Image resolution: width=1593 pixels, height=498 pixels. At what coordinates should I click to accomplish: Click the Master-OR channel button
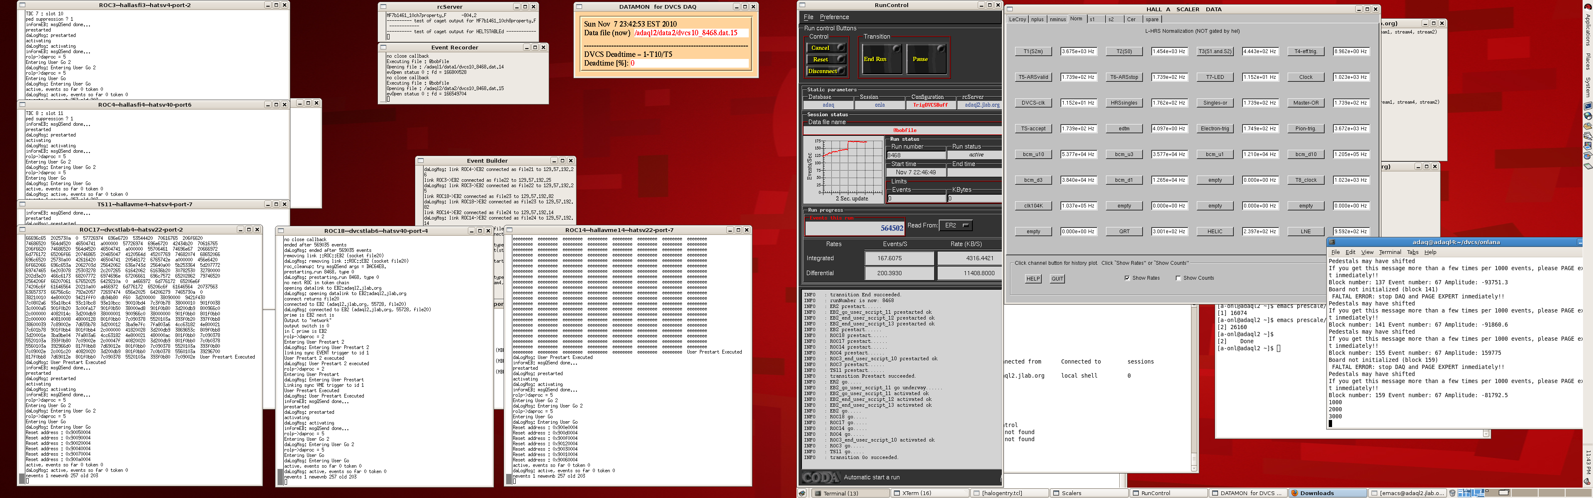(x=1306, y=103)
